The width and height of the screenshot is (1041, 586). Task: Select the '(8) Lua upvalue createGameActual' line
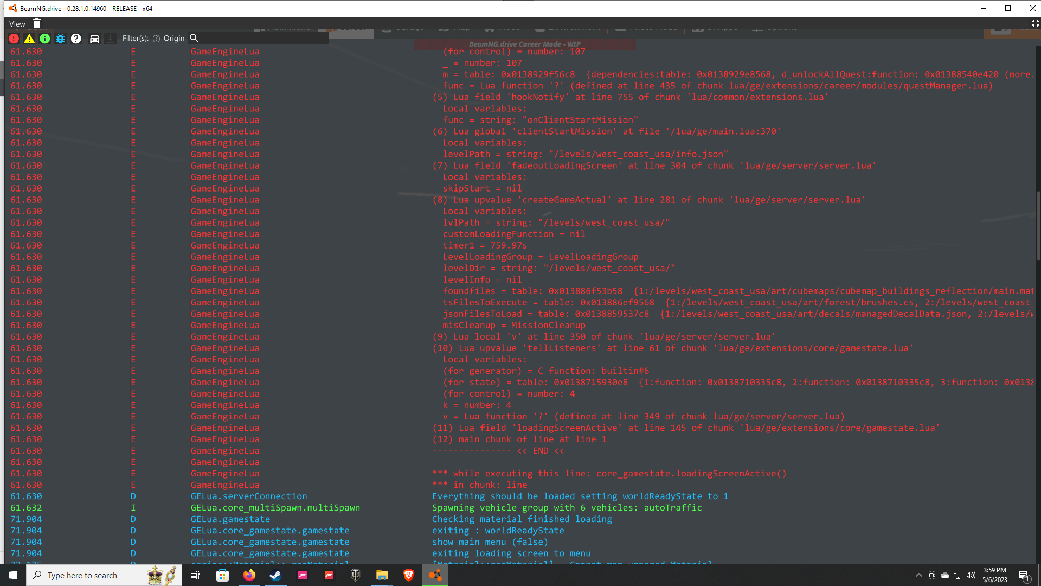(648, 200)
